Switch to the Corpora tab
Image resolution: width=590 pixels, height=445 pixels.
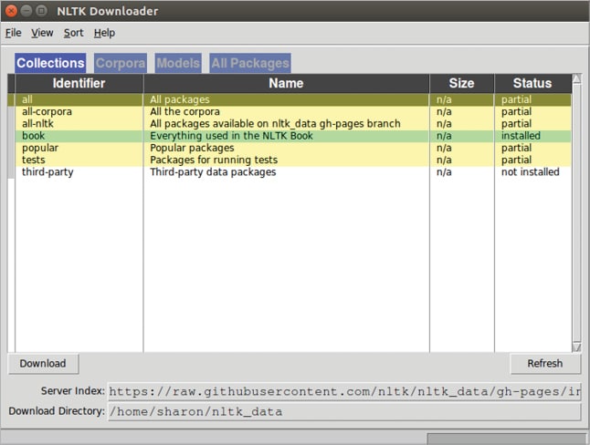click(121, 63)
